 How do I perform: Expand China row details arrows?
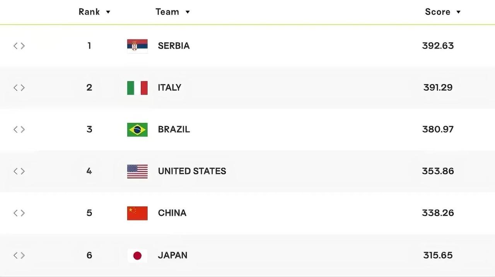point(19,213)
